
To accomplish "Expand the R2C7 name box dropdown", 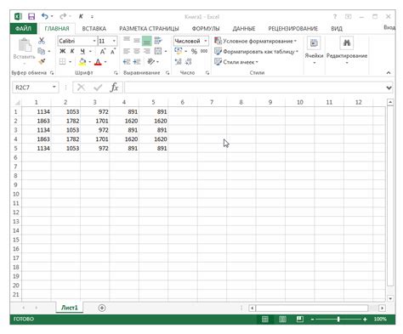I will point(54,88).
